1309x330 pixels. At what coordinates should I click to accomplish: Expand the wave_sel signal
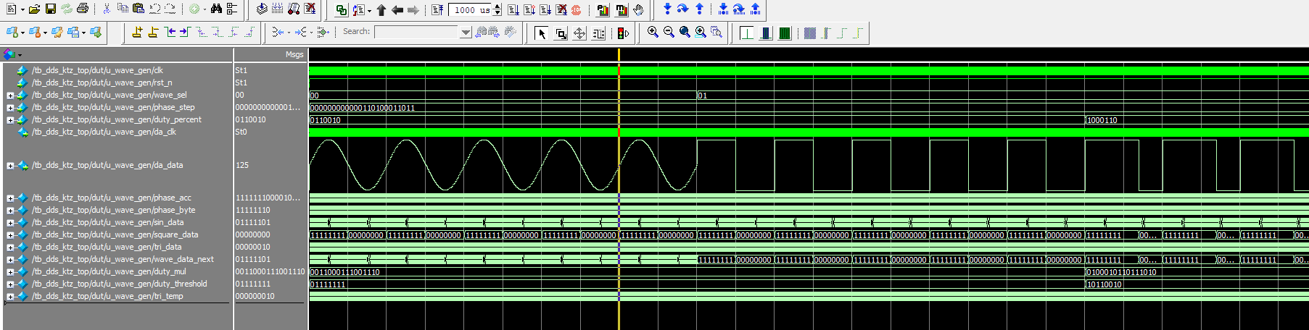pyautogui.click(x=10, y=96)
